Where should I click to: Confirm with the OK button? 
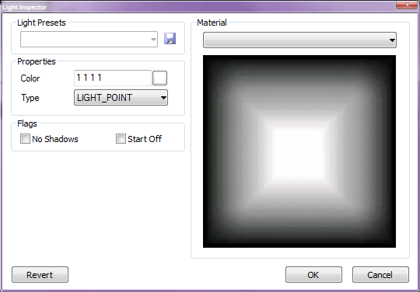313,275
